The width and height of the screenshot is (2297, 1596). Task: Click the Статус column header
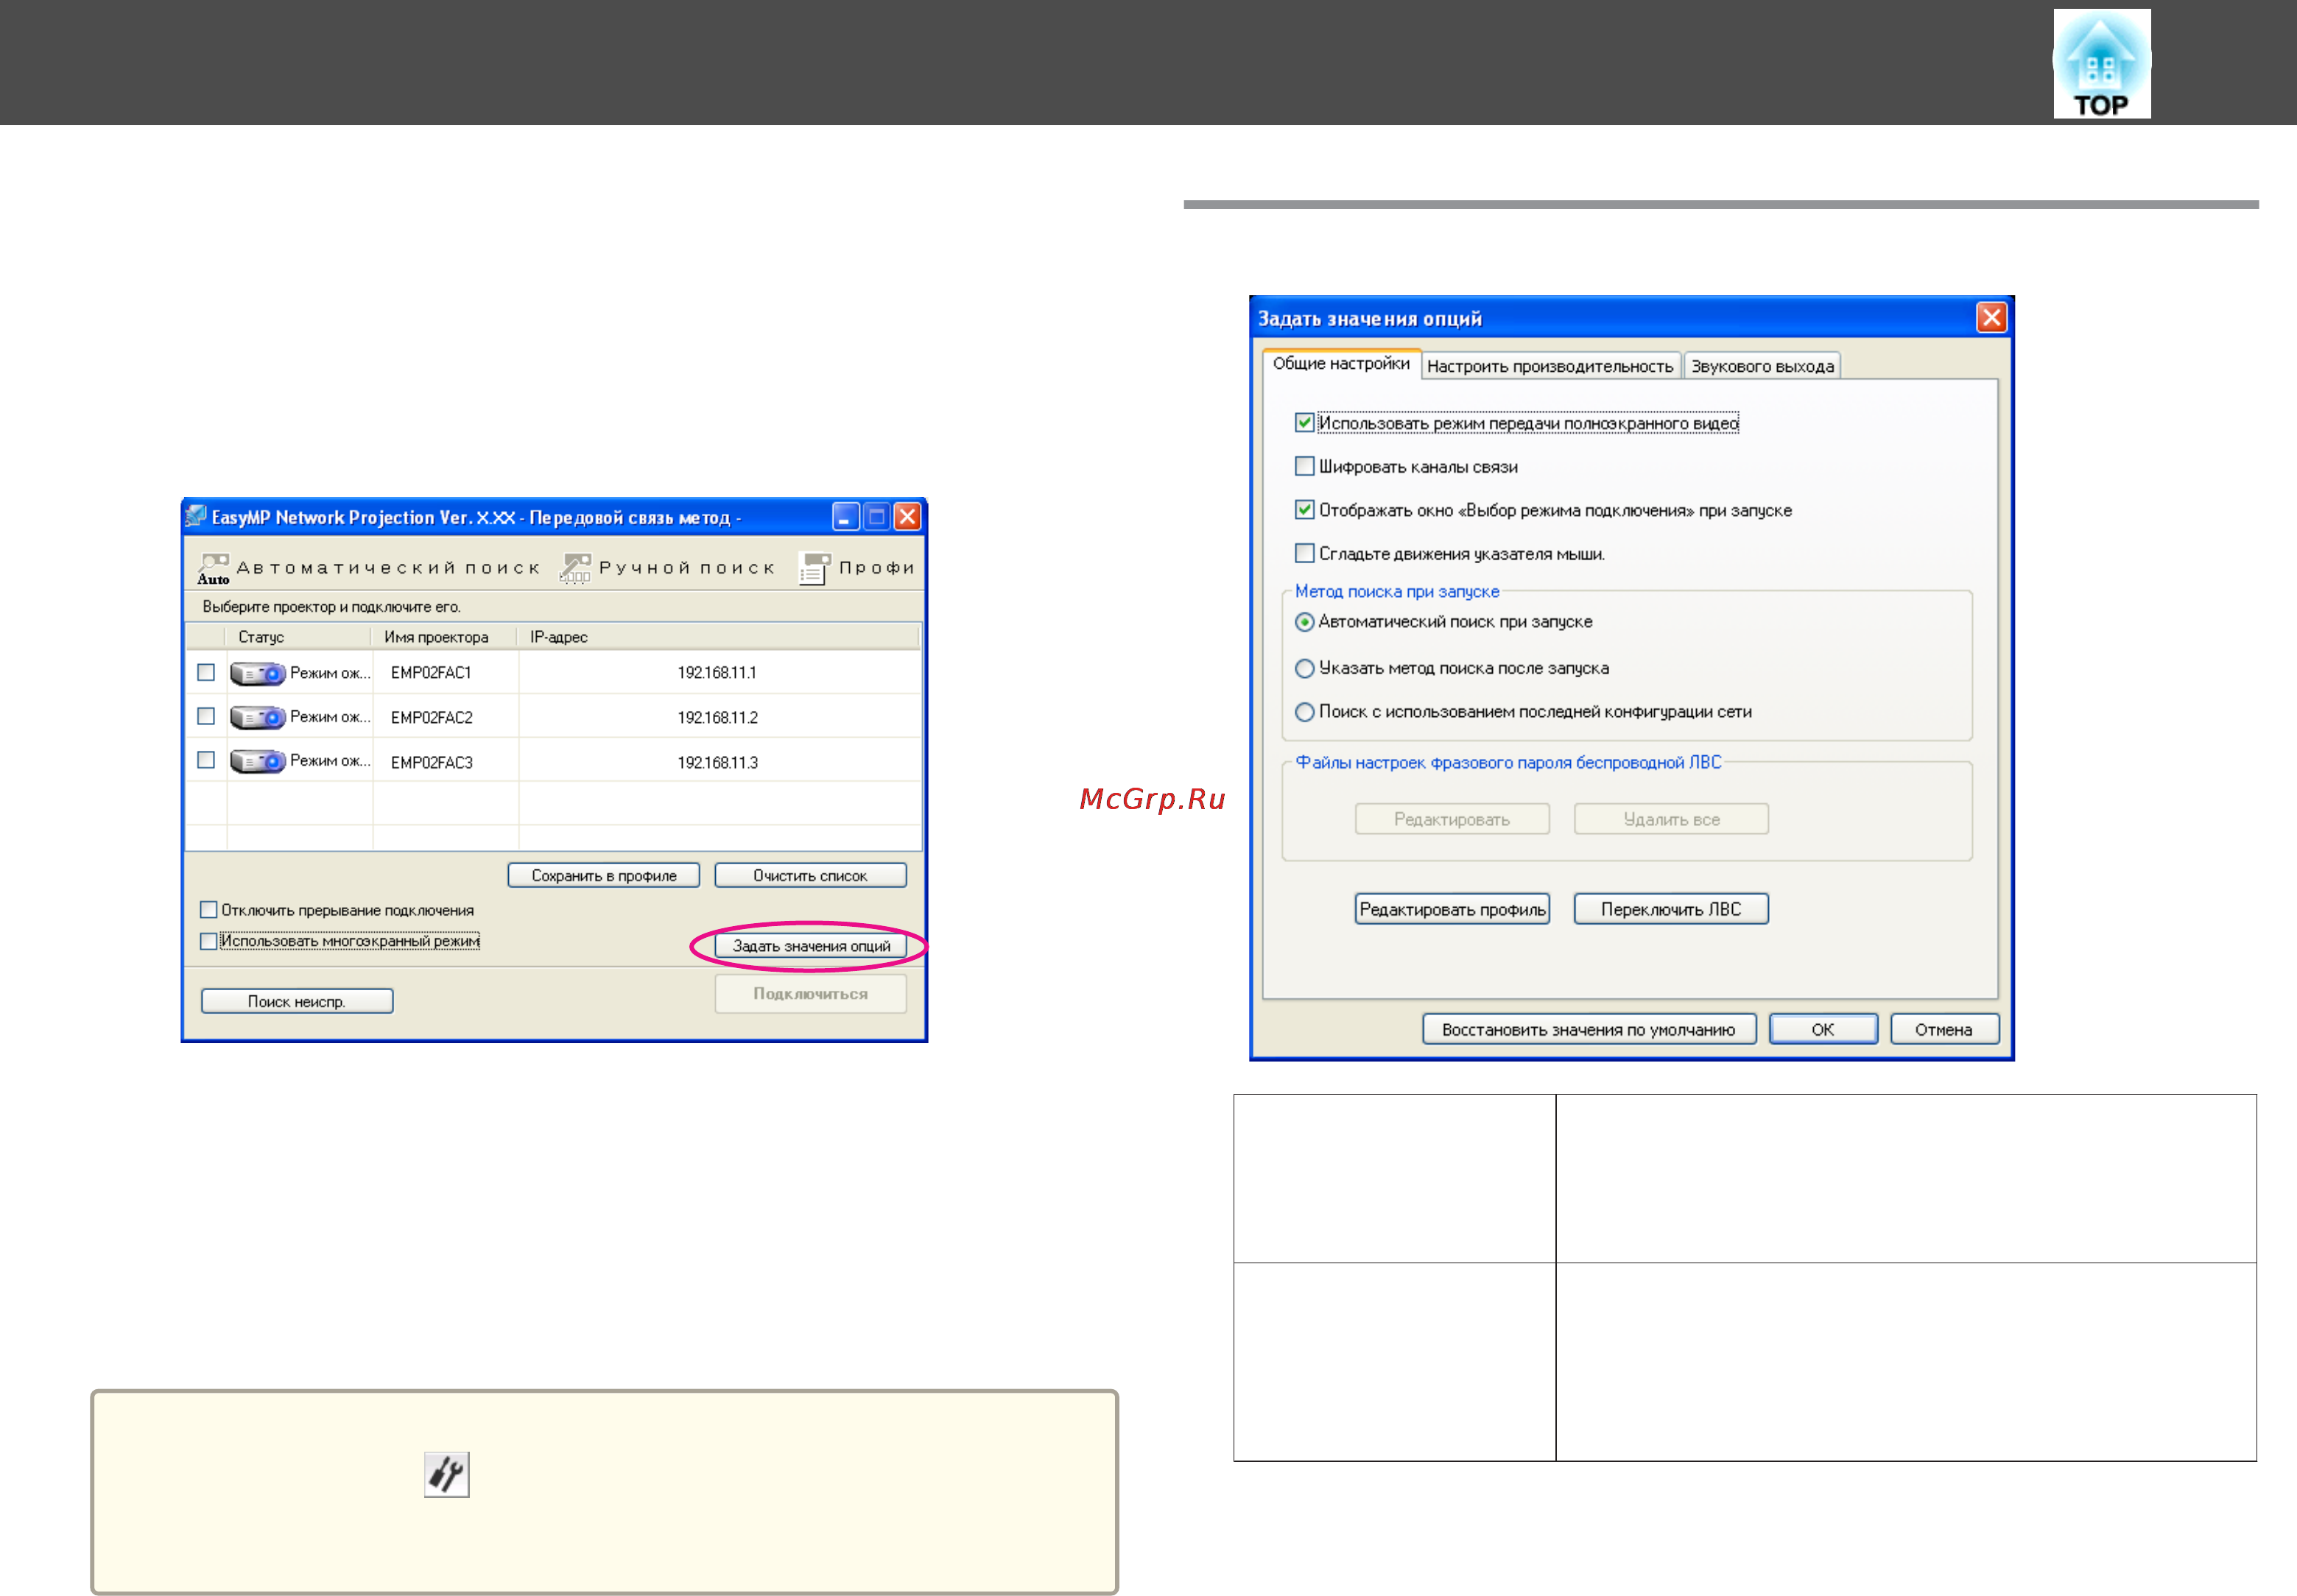coord(299,637)
